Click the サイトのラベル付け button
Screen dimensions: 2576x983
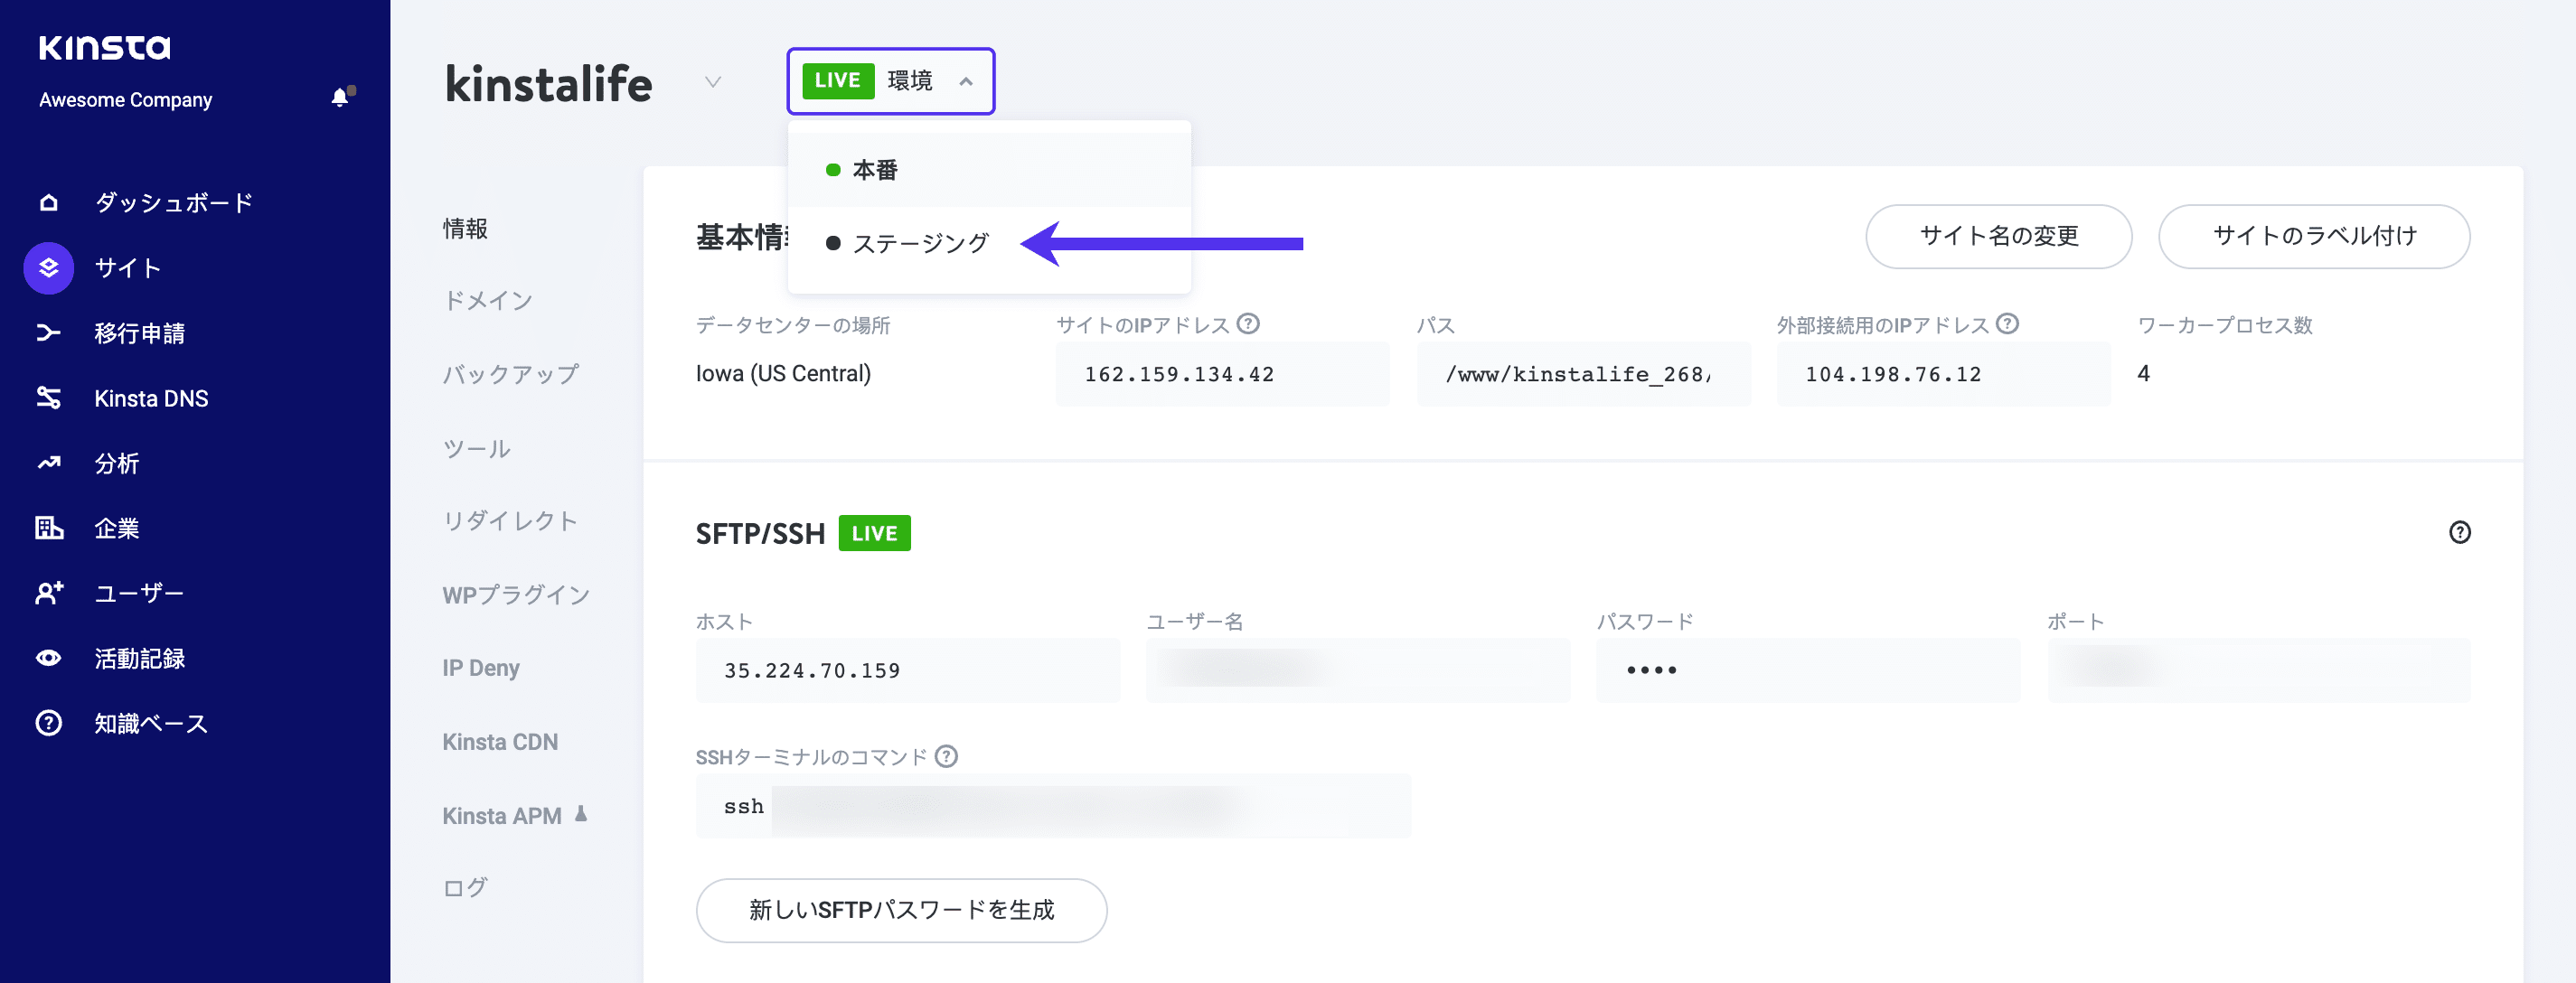[x=2313, y=236]
